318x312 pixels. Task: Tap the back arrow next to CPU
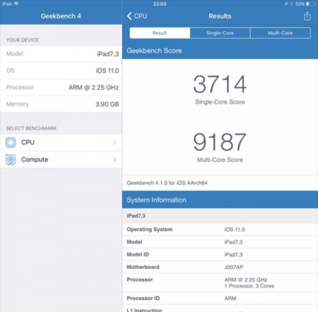point(129,16)
